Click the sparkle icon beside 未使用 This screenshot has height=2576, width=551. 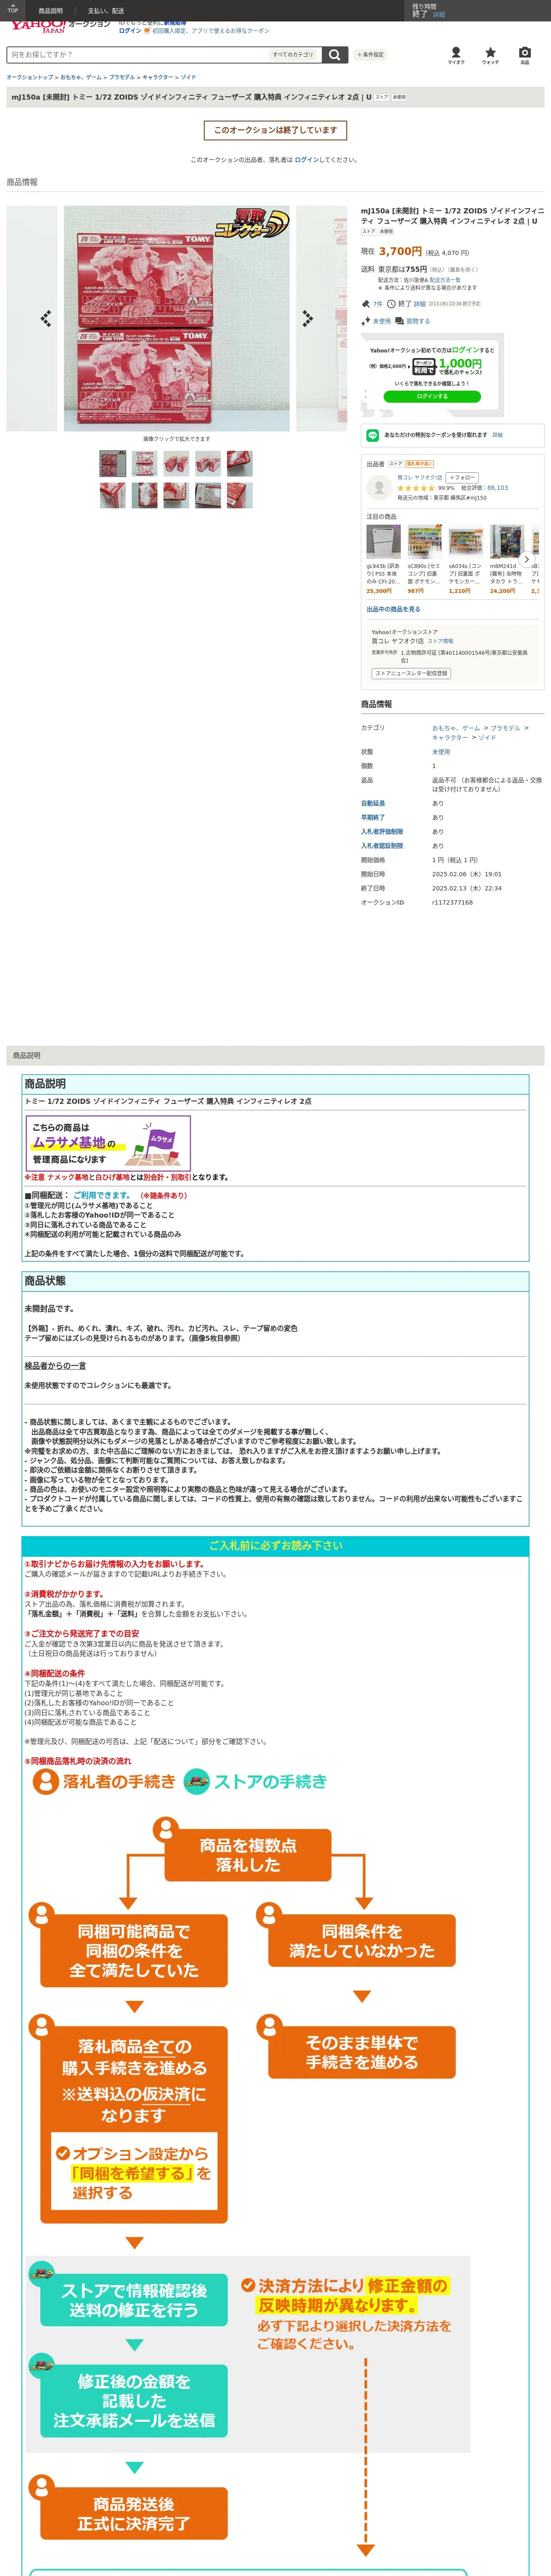click(x=366, y=321)
